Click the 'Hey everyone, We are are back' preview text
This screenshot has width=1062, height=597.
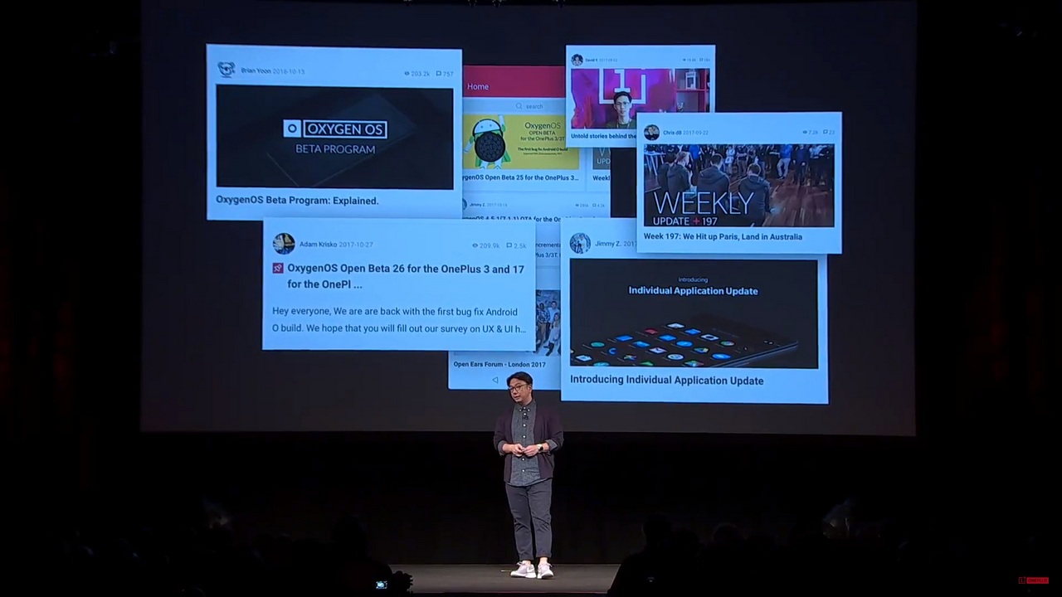[x=398, y=320]
